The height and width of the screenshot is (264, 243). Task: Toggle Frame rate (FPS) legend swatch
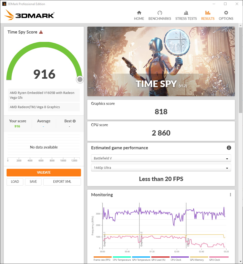pos(103,257)
